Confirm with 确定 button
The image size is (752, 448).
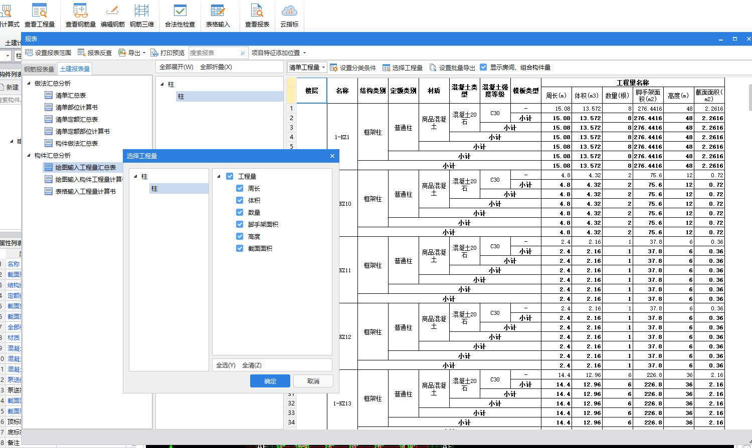click(270, 381)
